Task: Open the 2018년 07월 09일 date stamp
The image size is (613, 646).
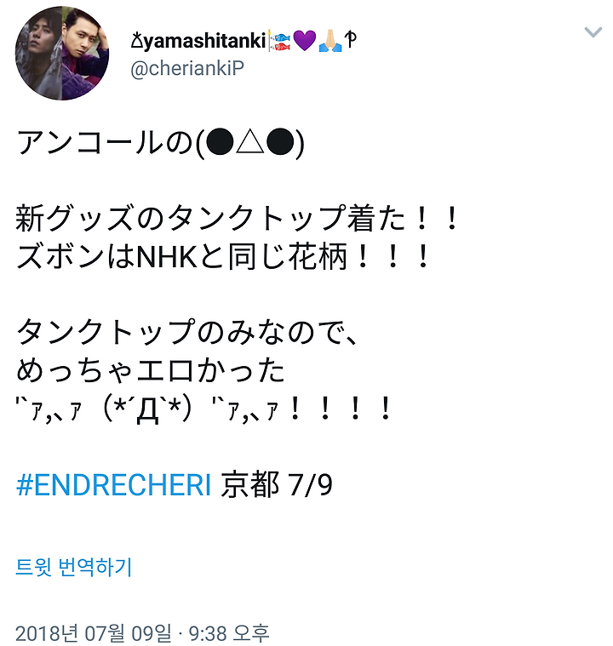Action: click(x=93, y=633)
